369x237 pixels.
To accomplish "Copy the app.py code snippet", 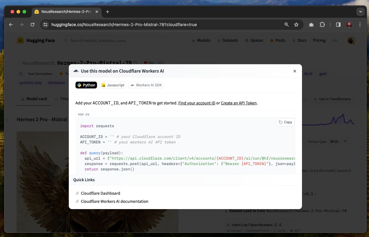I will tap(285, 122).
